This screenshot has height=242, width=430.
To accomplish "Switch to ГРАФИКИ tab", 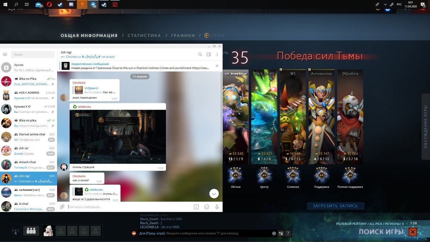I will click(183, 36).
